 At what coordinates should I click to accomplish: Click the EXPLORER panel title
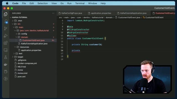(17, 13)
